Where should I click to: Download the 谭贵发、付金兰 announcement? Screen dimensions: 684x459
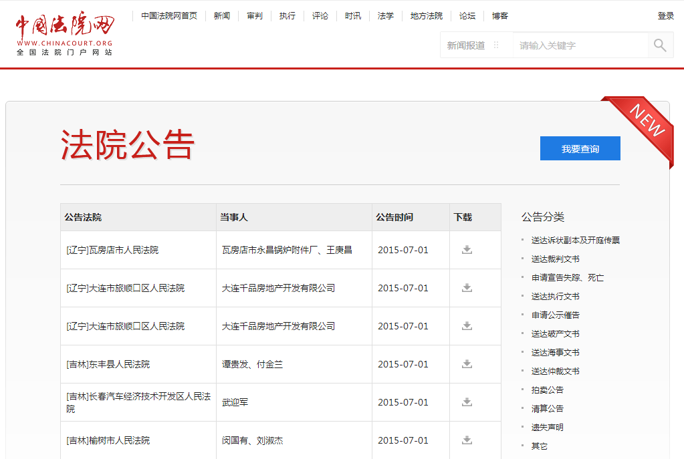click(467, 364)
